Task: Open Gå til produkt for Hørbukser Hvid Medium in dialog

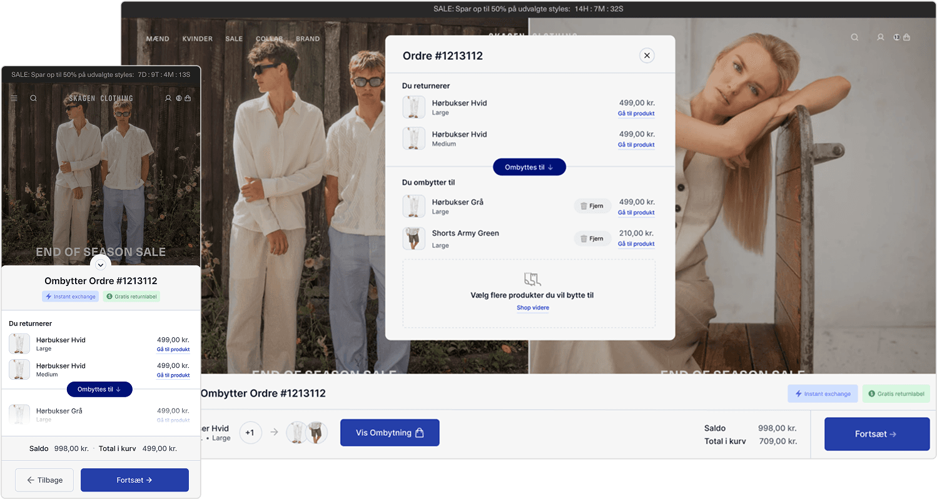Action: point(636,145)
